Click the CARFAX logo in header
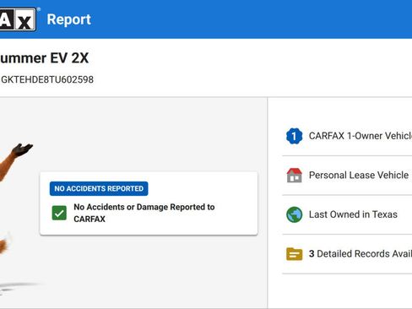The width and height of the screenshot is (412, 309). [x=19, y=19]
